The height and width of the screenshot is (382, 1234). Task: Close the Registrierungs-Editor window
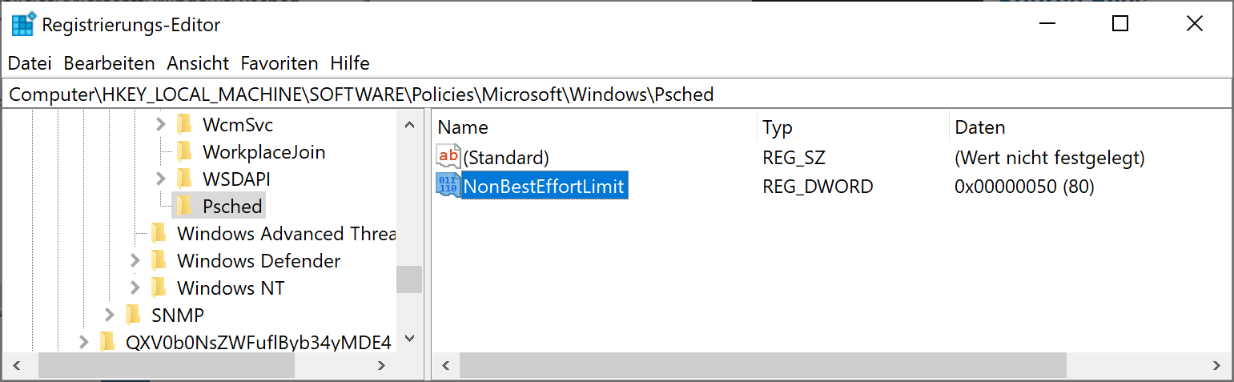tap(1194, 24)
